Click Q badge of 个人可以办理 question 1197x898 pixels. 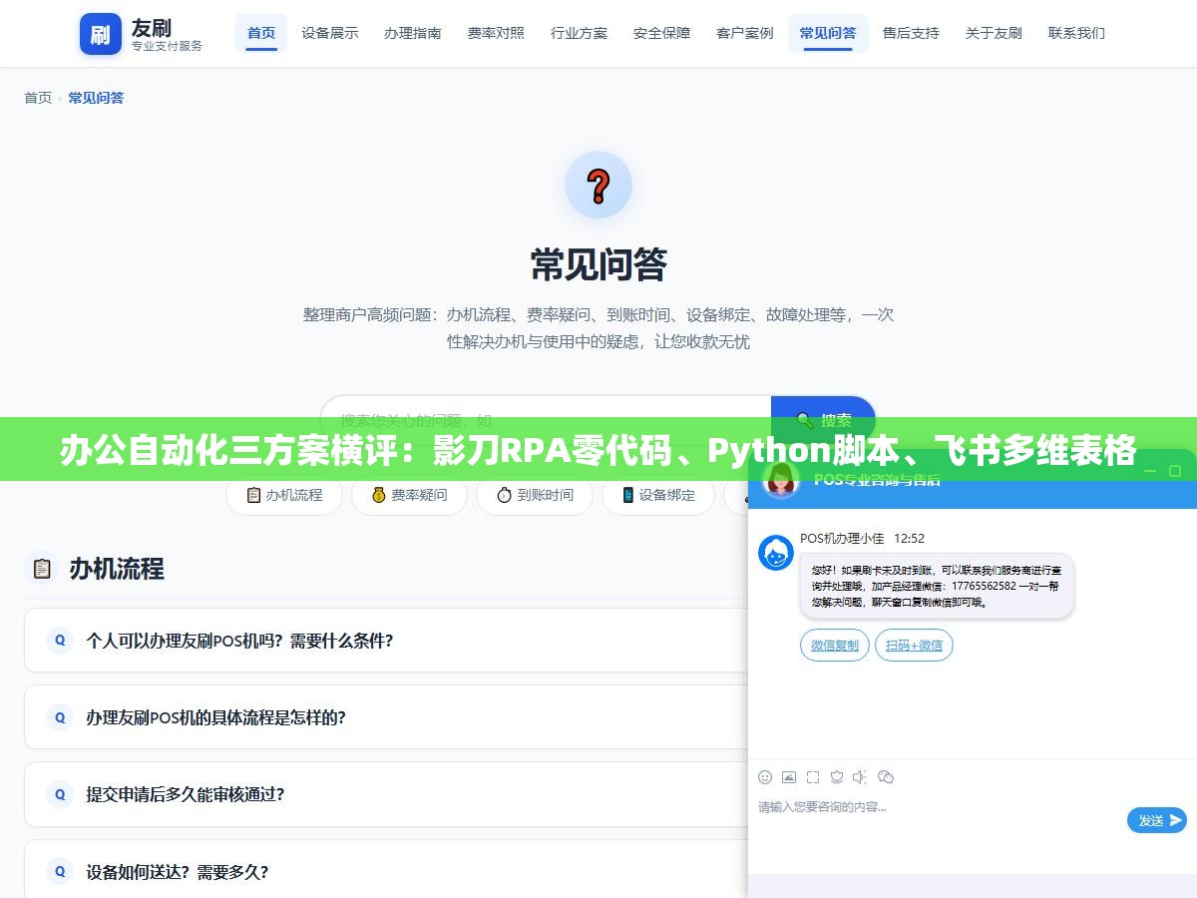[x=60, y=641]
